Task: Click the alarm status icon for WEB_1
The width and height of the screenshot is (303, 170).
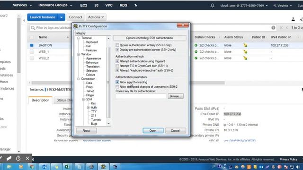Action: coord(245,51)
